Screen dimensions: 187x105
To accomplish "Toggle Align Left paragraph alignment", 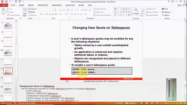I will tap(72, 14).
